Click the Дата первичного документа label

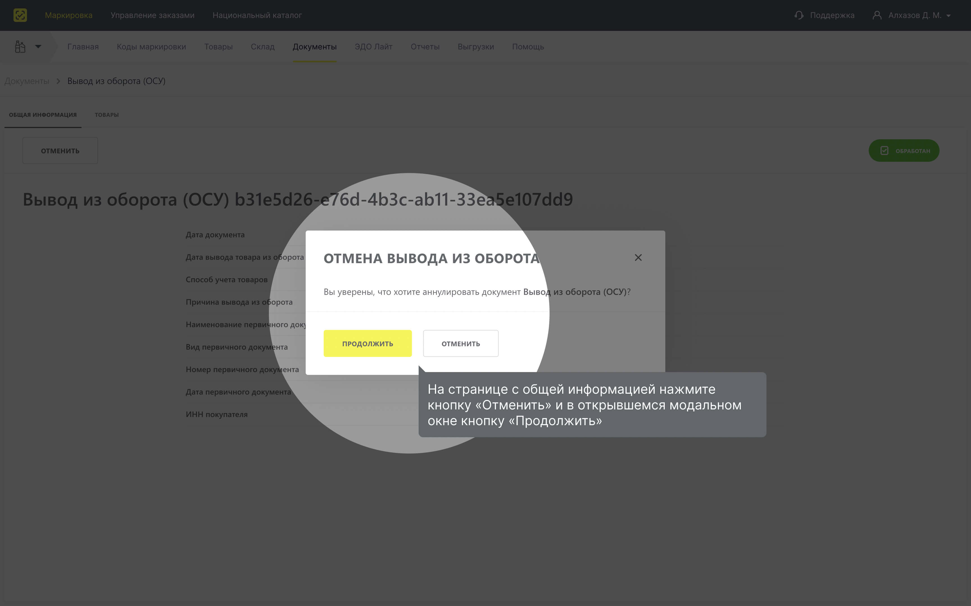[238, 391]
